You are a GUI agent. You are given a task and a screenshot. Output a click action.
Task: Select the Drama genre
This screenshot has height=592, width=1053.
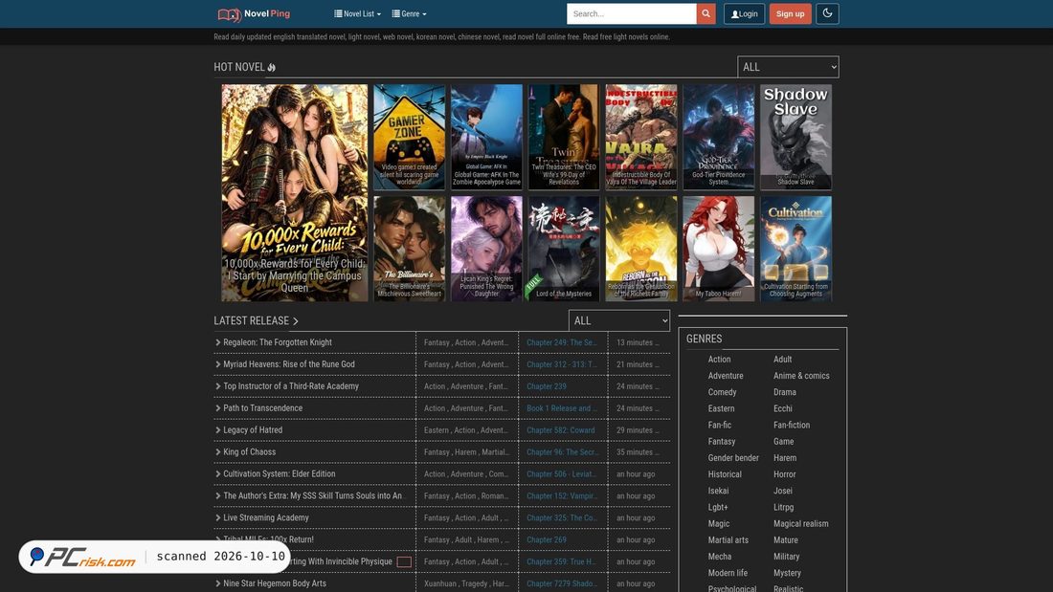pos(784,392)
